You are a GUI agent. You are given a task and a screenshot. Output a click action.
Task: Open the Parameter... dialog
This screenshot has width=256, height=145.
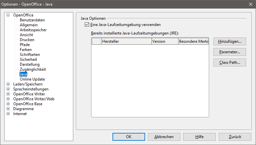click(230, 52)
